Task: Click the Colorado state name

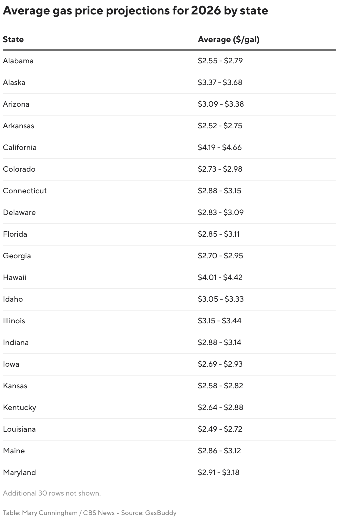Action: coord(19,169)
